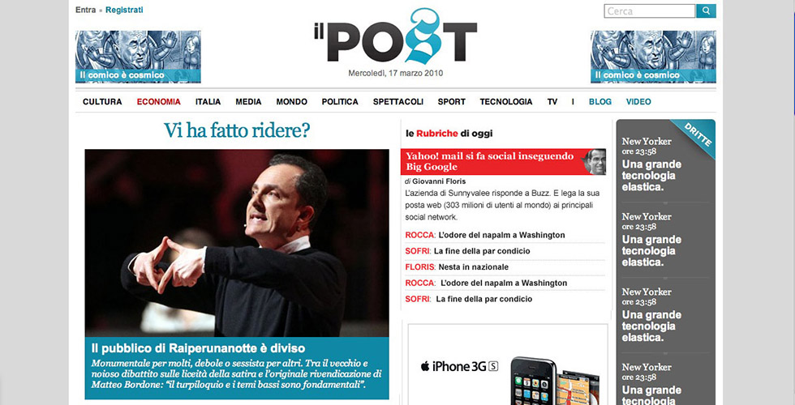This screenshot has height=405, width=795.
Task: Click the right 'Il comico è cosmico' banner
Action: tap(653, 57)
